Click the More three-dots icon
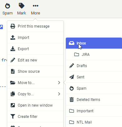Image resolution: width=122 pixels, height=127 pixels. (36, 6)
